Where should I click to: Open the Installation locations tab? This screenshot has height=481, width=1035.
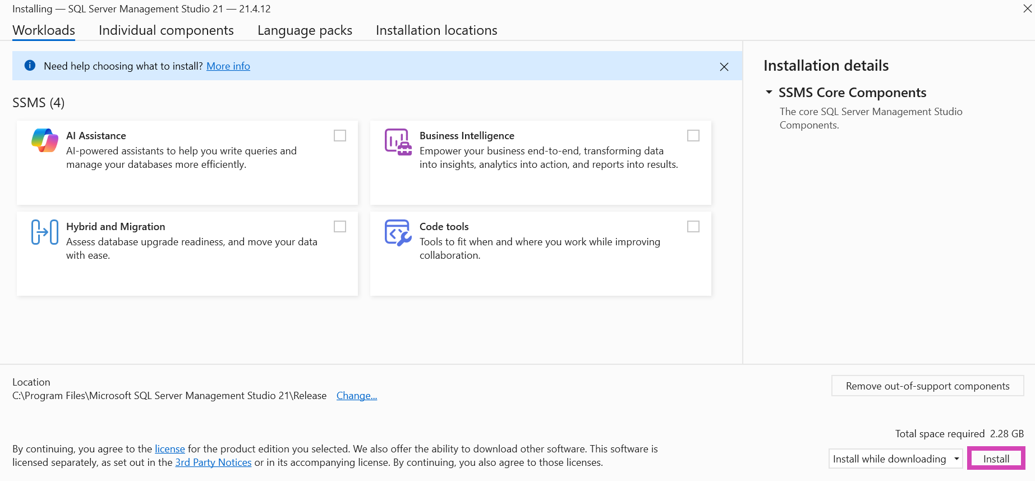point(436,30)
